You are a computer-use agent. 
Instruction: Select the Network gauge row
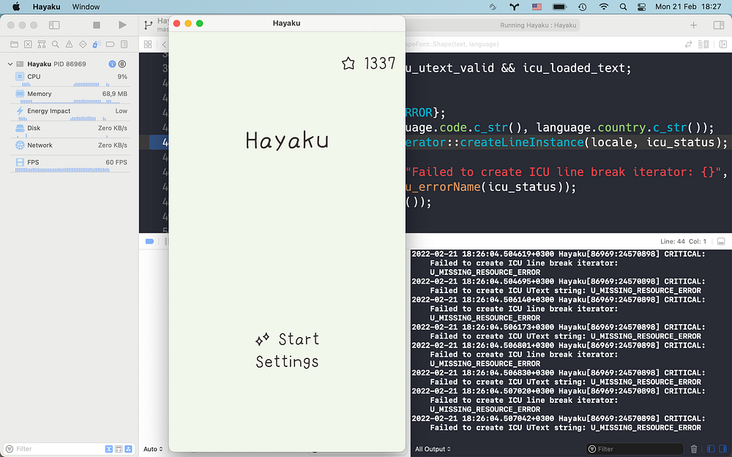point(70,147)
